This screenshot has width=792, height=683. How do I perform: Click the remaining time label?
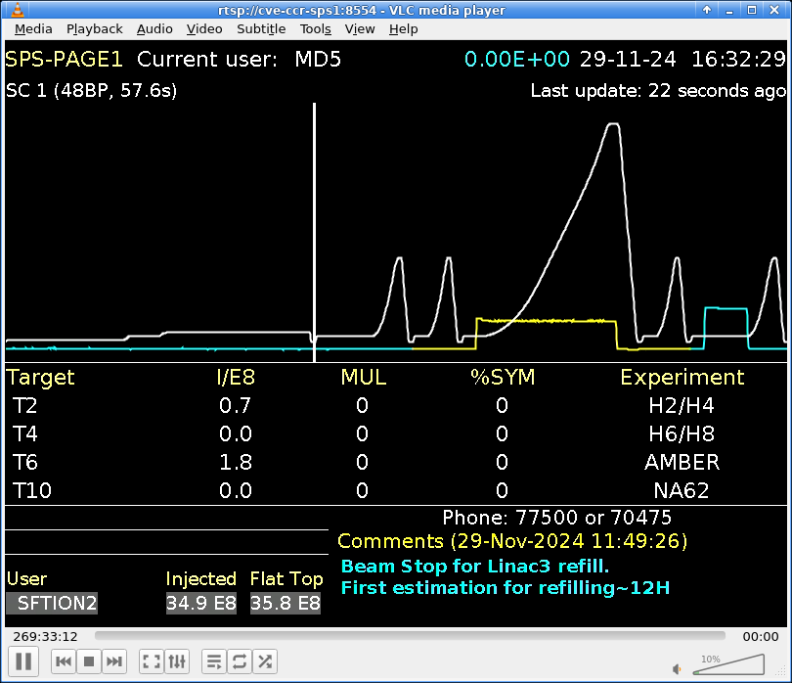(x=761, y=636)
